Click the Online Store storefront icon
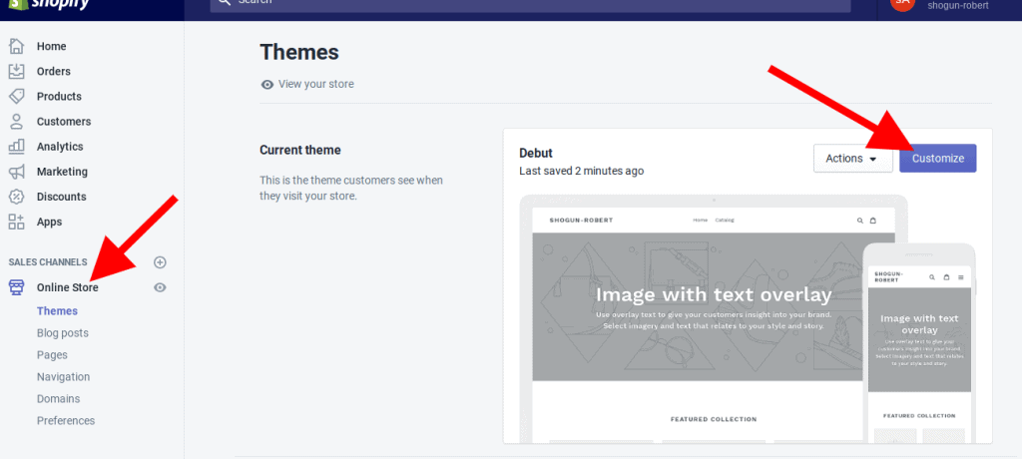The image size is (1022, 459). (x=16, y=287)
